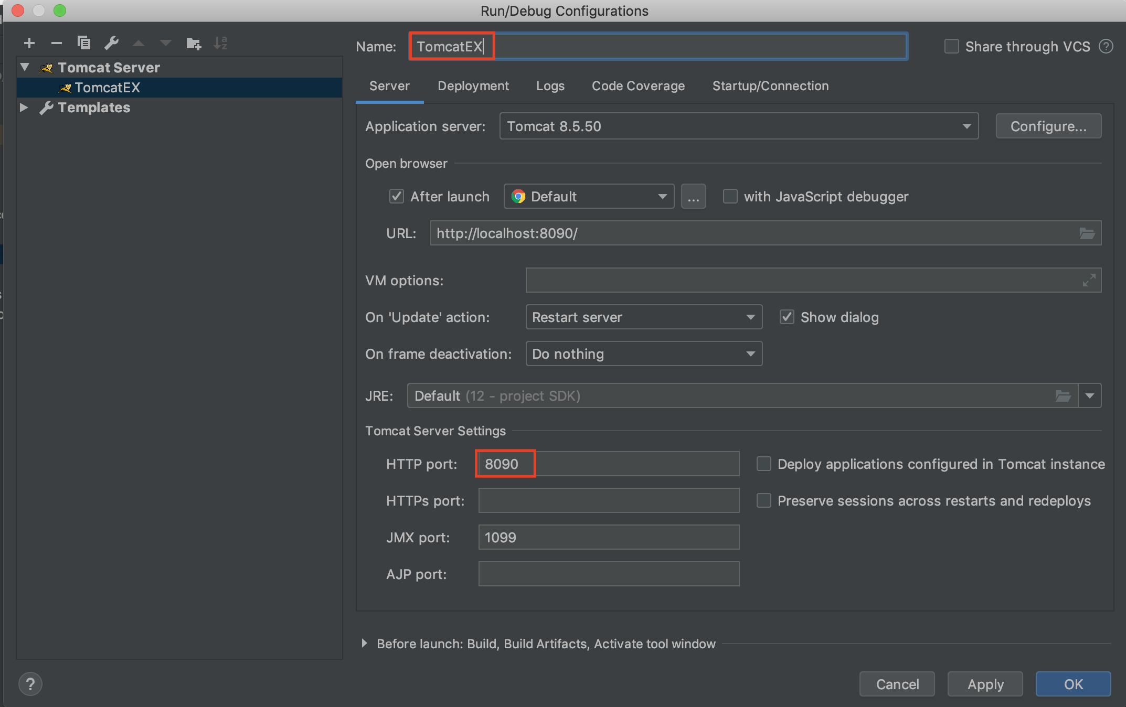Click in the HTTP port field

tap(609, 464)
